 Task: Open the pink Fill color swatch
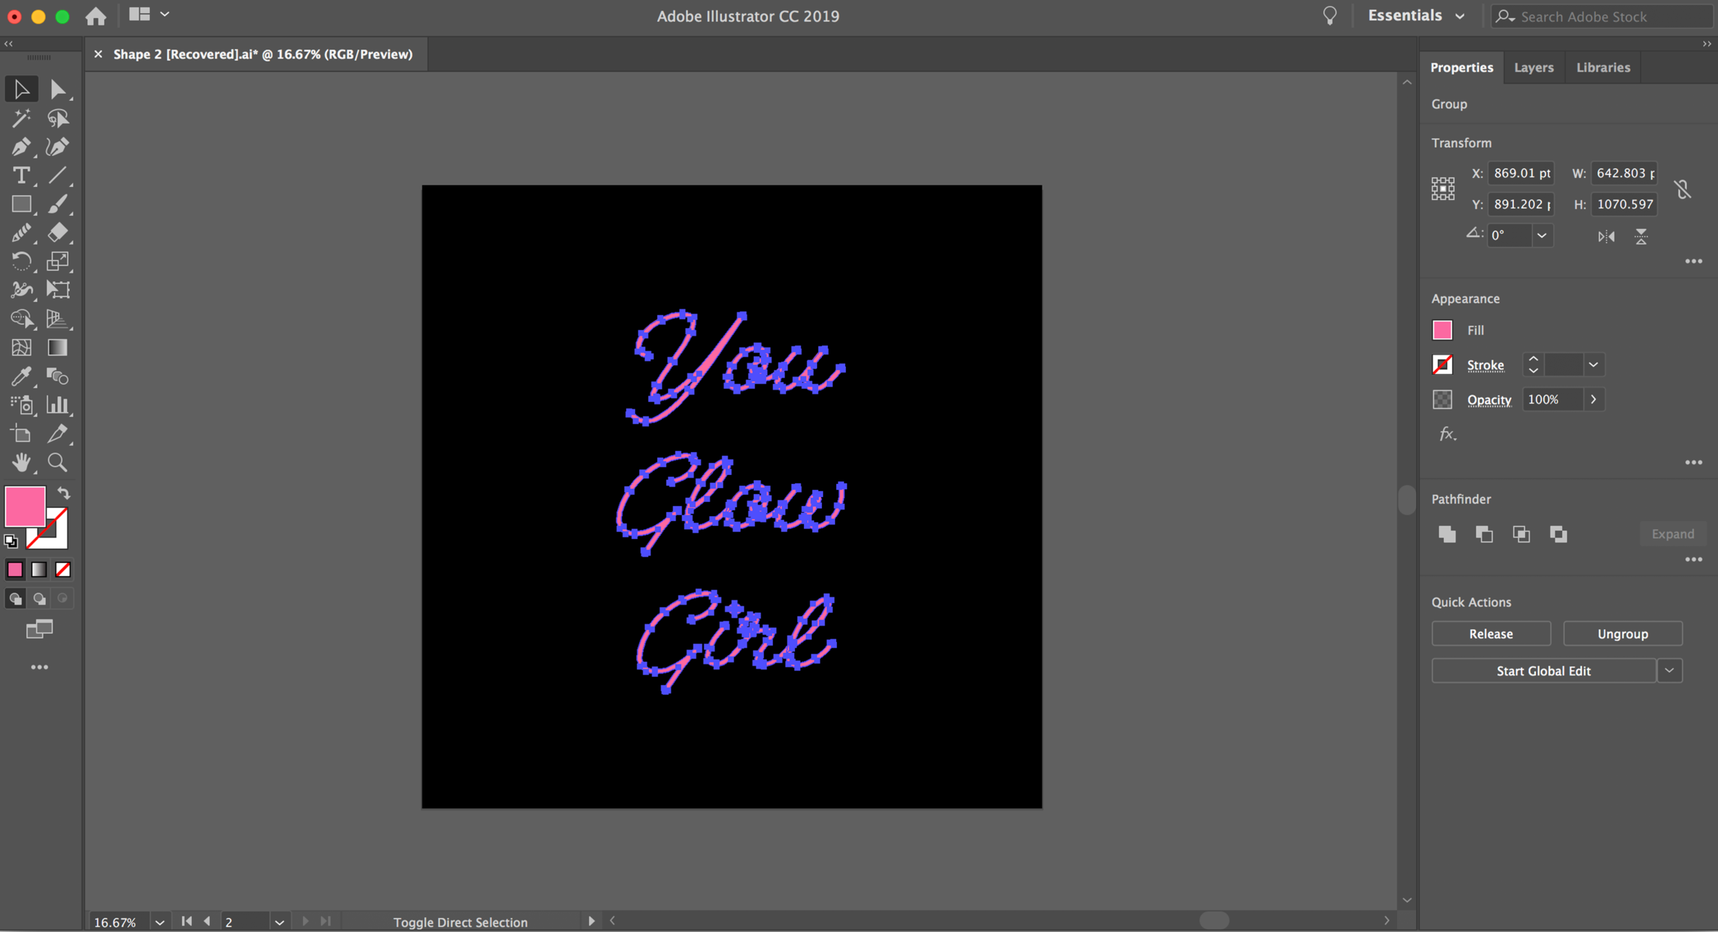click(x=1442, y=330)
